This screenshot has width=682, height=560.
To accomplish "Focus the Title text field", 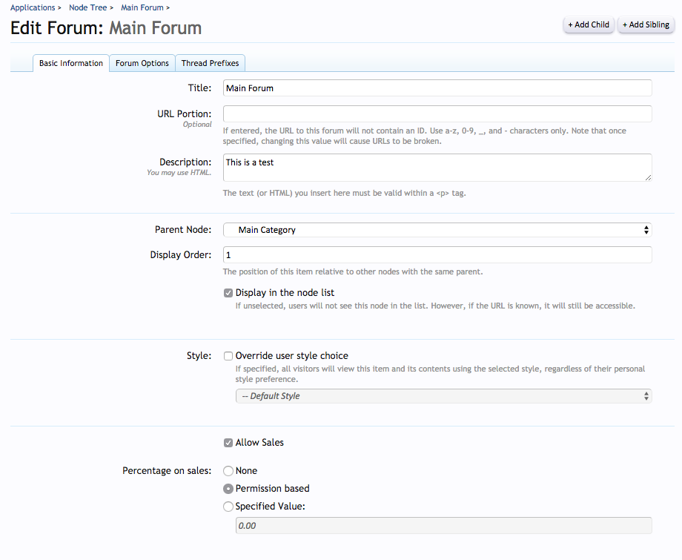I will tap(437, 88).
